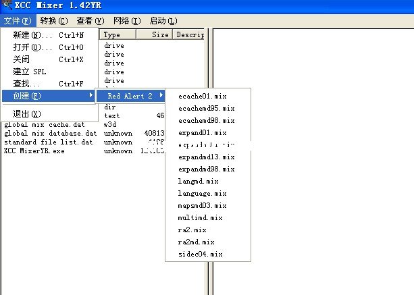The height and width of the screenshot is (295, 414).
Task: Choose 关闭 Ctrl+X menu entry
Action: tap(49, 59)
